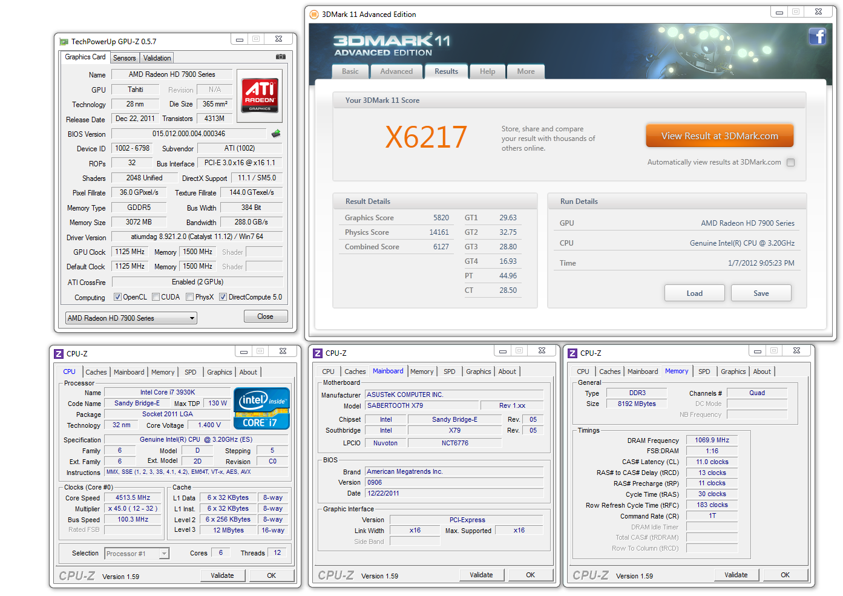Click the X6217 3DMark score
Viewport: 843px width, 596px height.
coord(427,137)
